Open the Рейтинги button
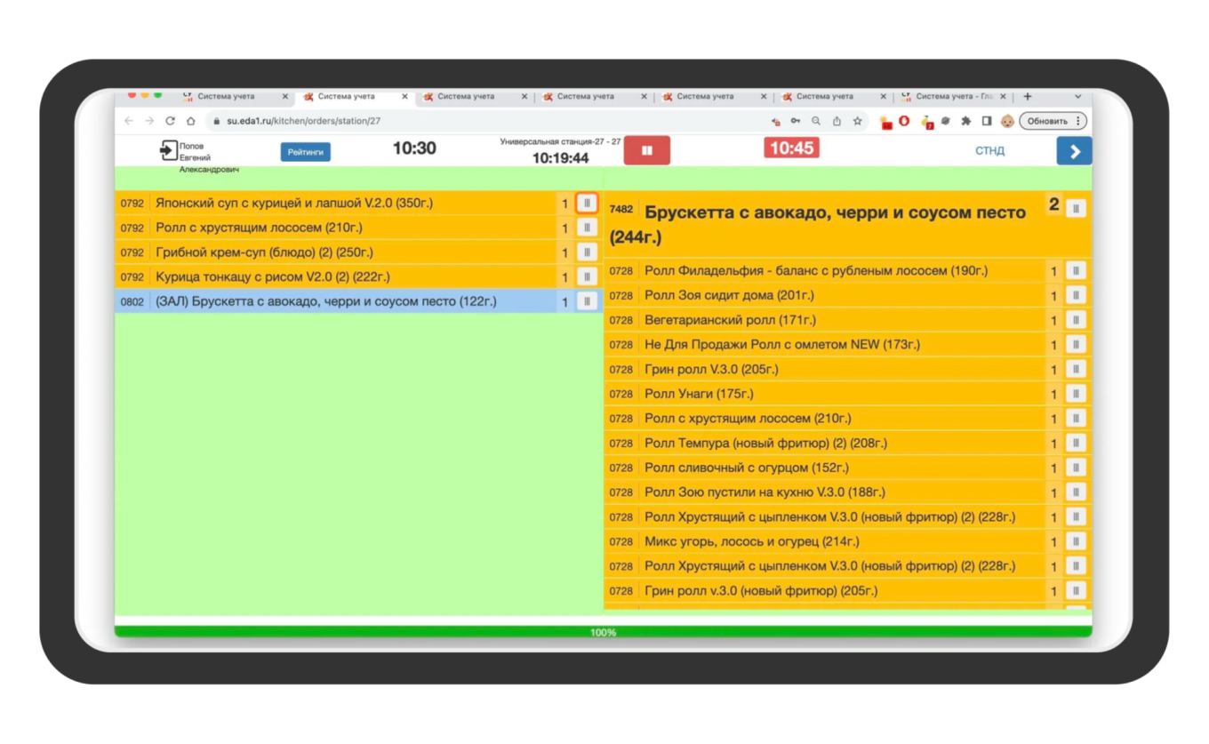Screen dimensions: 1209x744 point(305,152)
